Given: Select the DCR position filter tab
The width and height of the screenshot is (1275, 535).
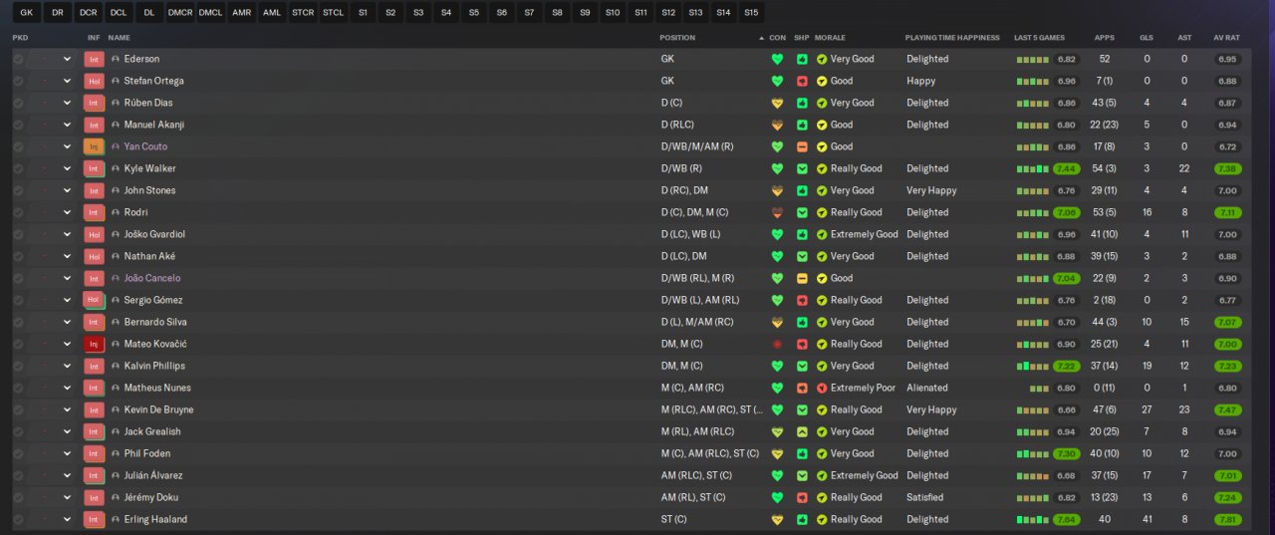Looking at the screenshot, I should tap(88, 12).
